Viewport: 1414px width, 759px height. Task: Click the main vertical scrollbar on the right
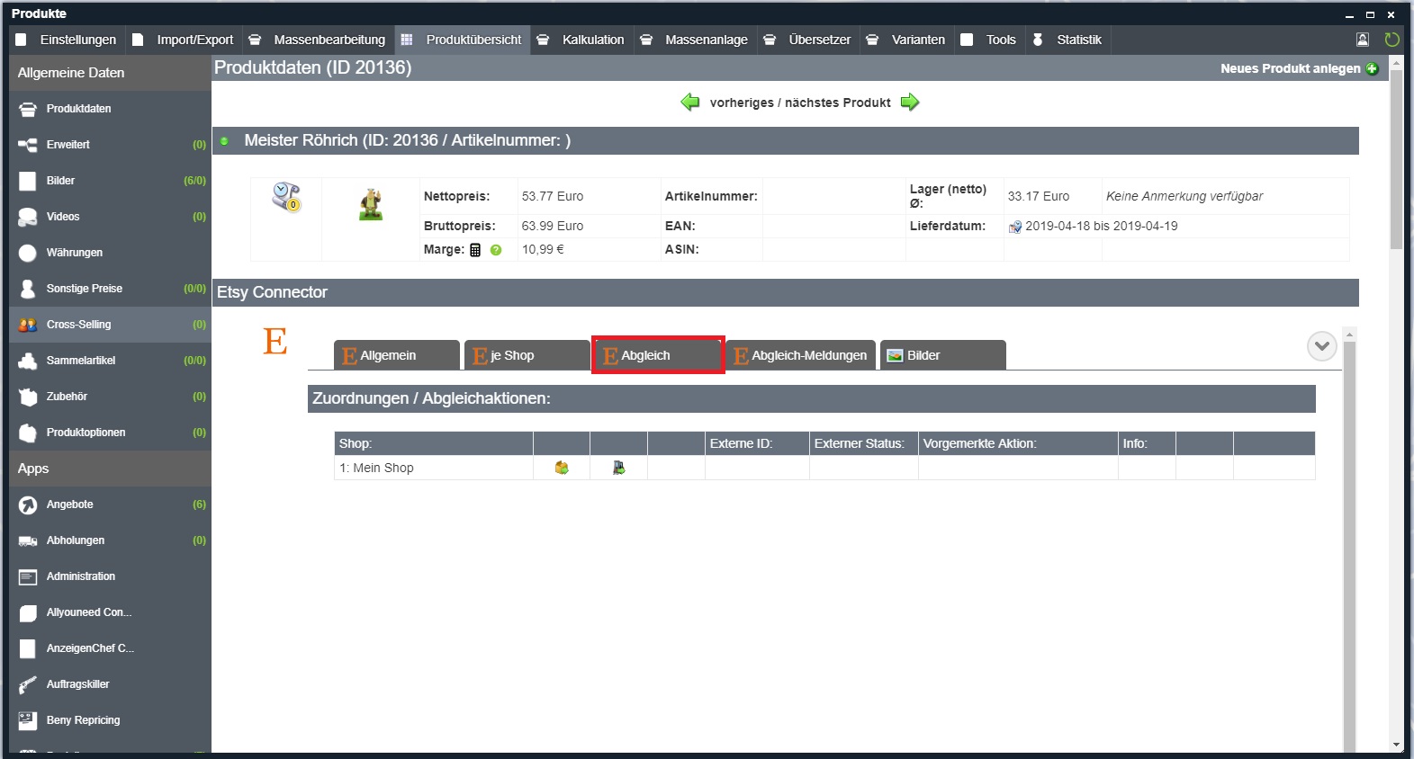point(1396,162)
